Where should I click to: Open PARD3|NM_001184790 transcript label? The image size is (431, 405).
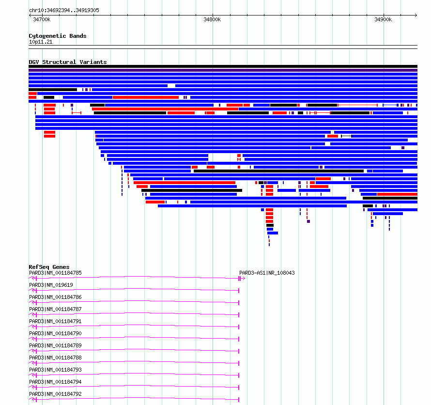tap(55, 333)
